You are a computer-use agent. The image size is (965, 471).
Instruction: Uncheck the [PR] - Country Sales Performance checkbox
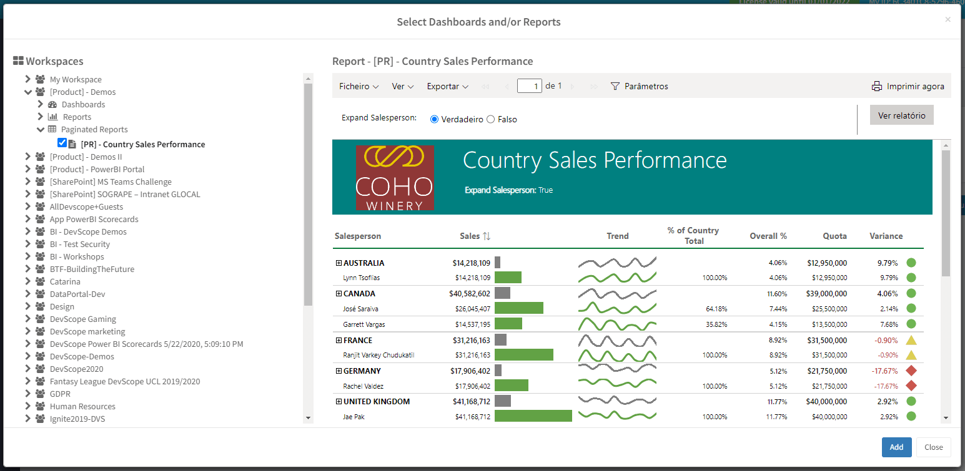62,142
